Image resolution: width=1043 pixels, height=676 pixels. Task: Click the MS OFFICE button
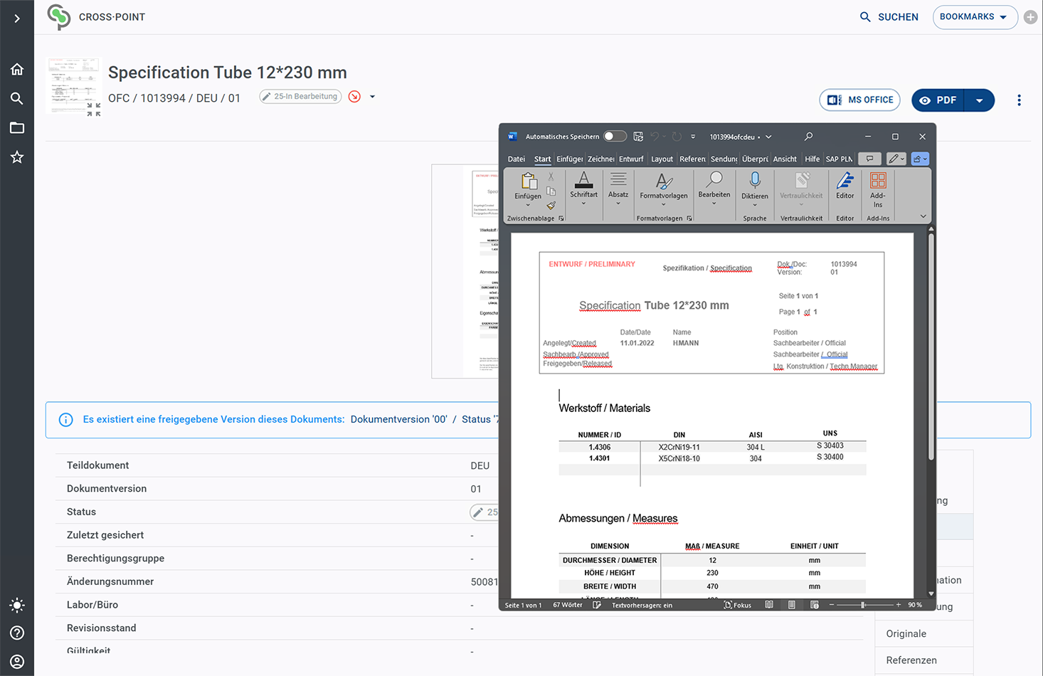(x=859, y=100)
